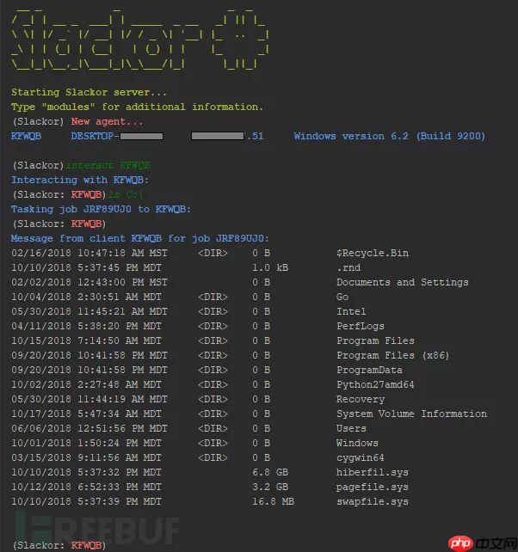Click the agent ID KFWQB in agent info row
The width and height of the screenshot is (518, 552).
(26, 136)
